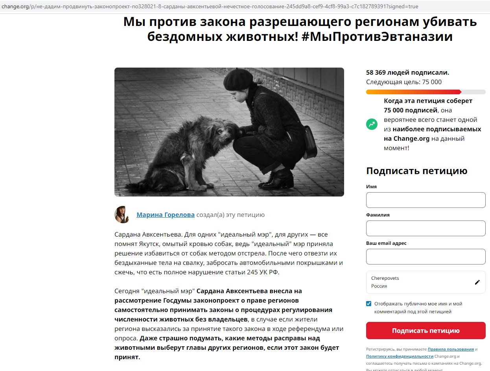Click the petition headline title
This screenshot has height=371, width=490.
[x=300, y=29]
